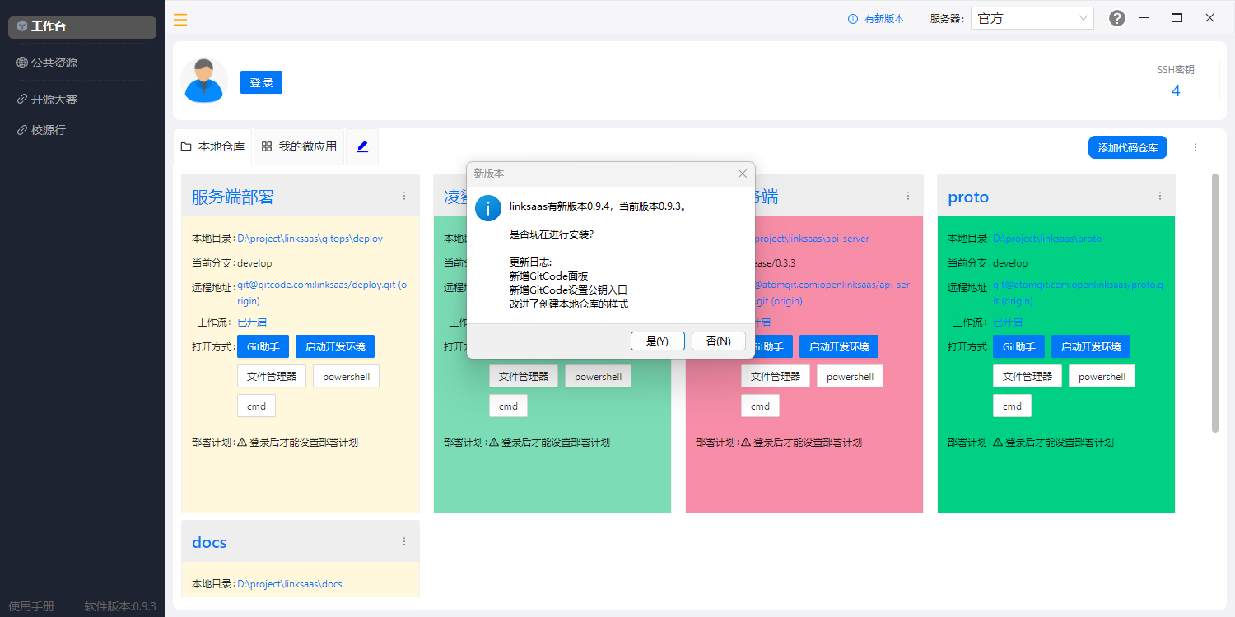Click the docs repository title
The height and width of the screenshot is (617, 1235).
pyautogui.click(x=209, y=542)
